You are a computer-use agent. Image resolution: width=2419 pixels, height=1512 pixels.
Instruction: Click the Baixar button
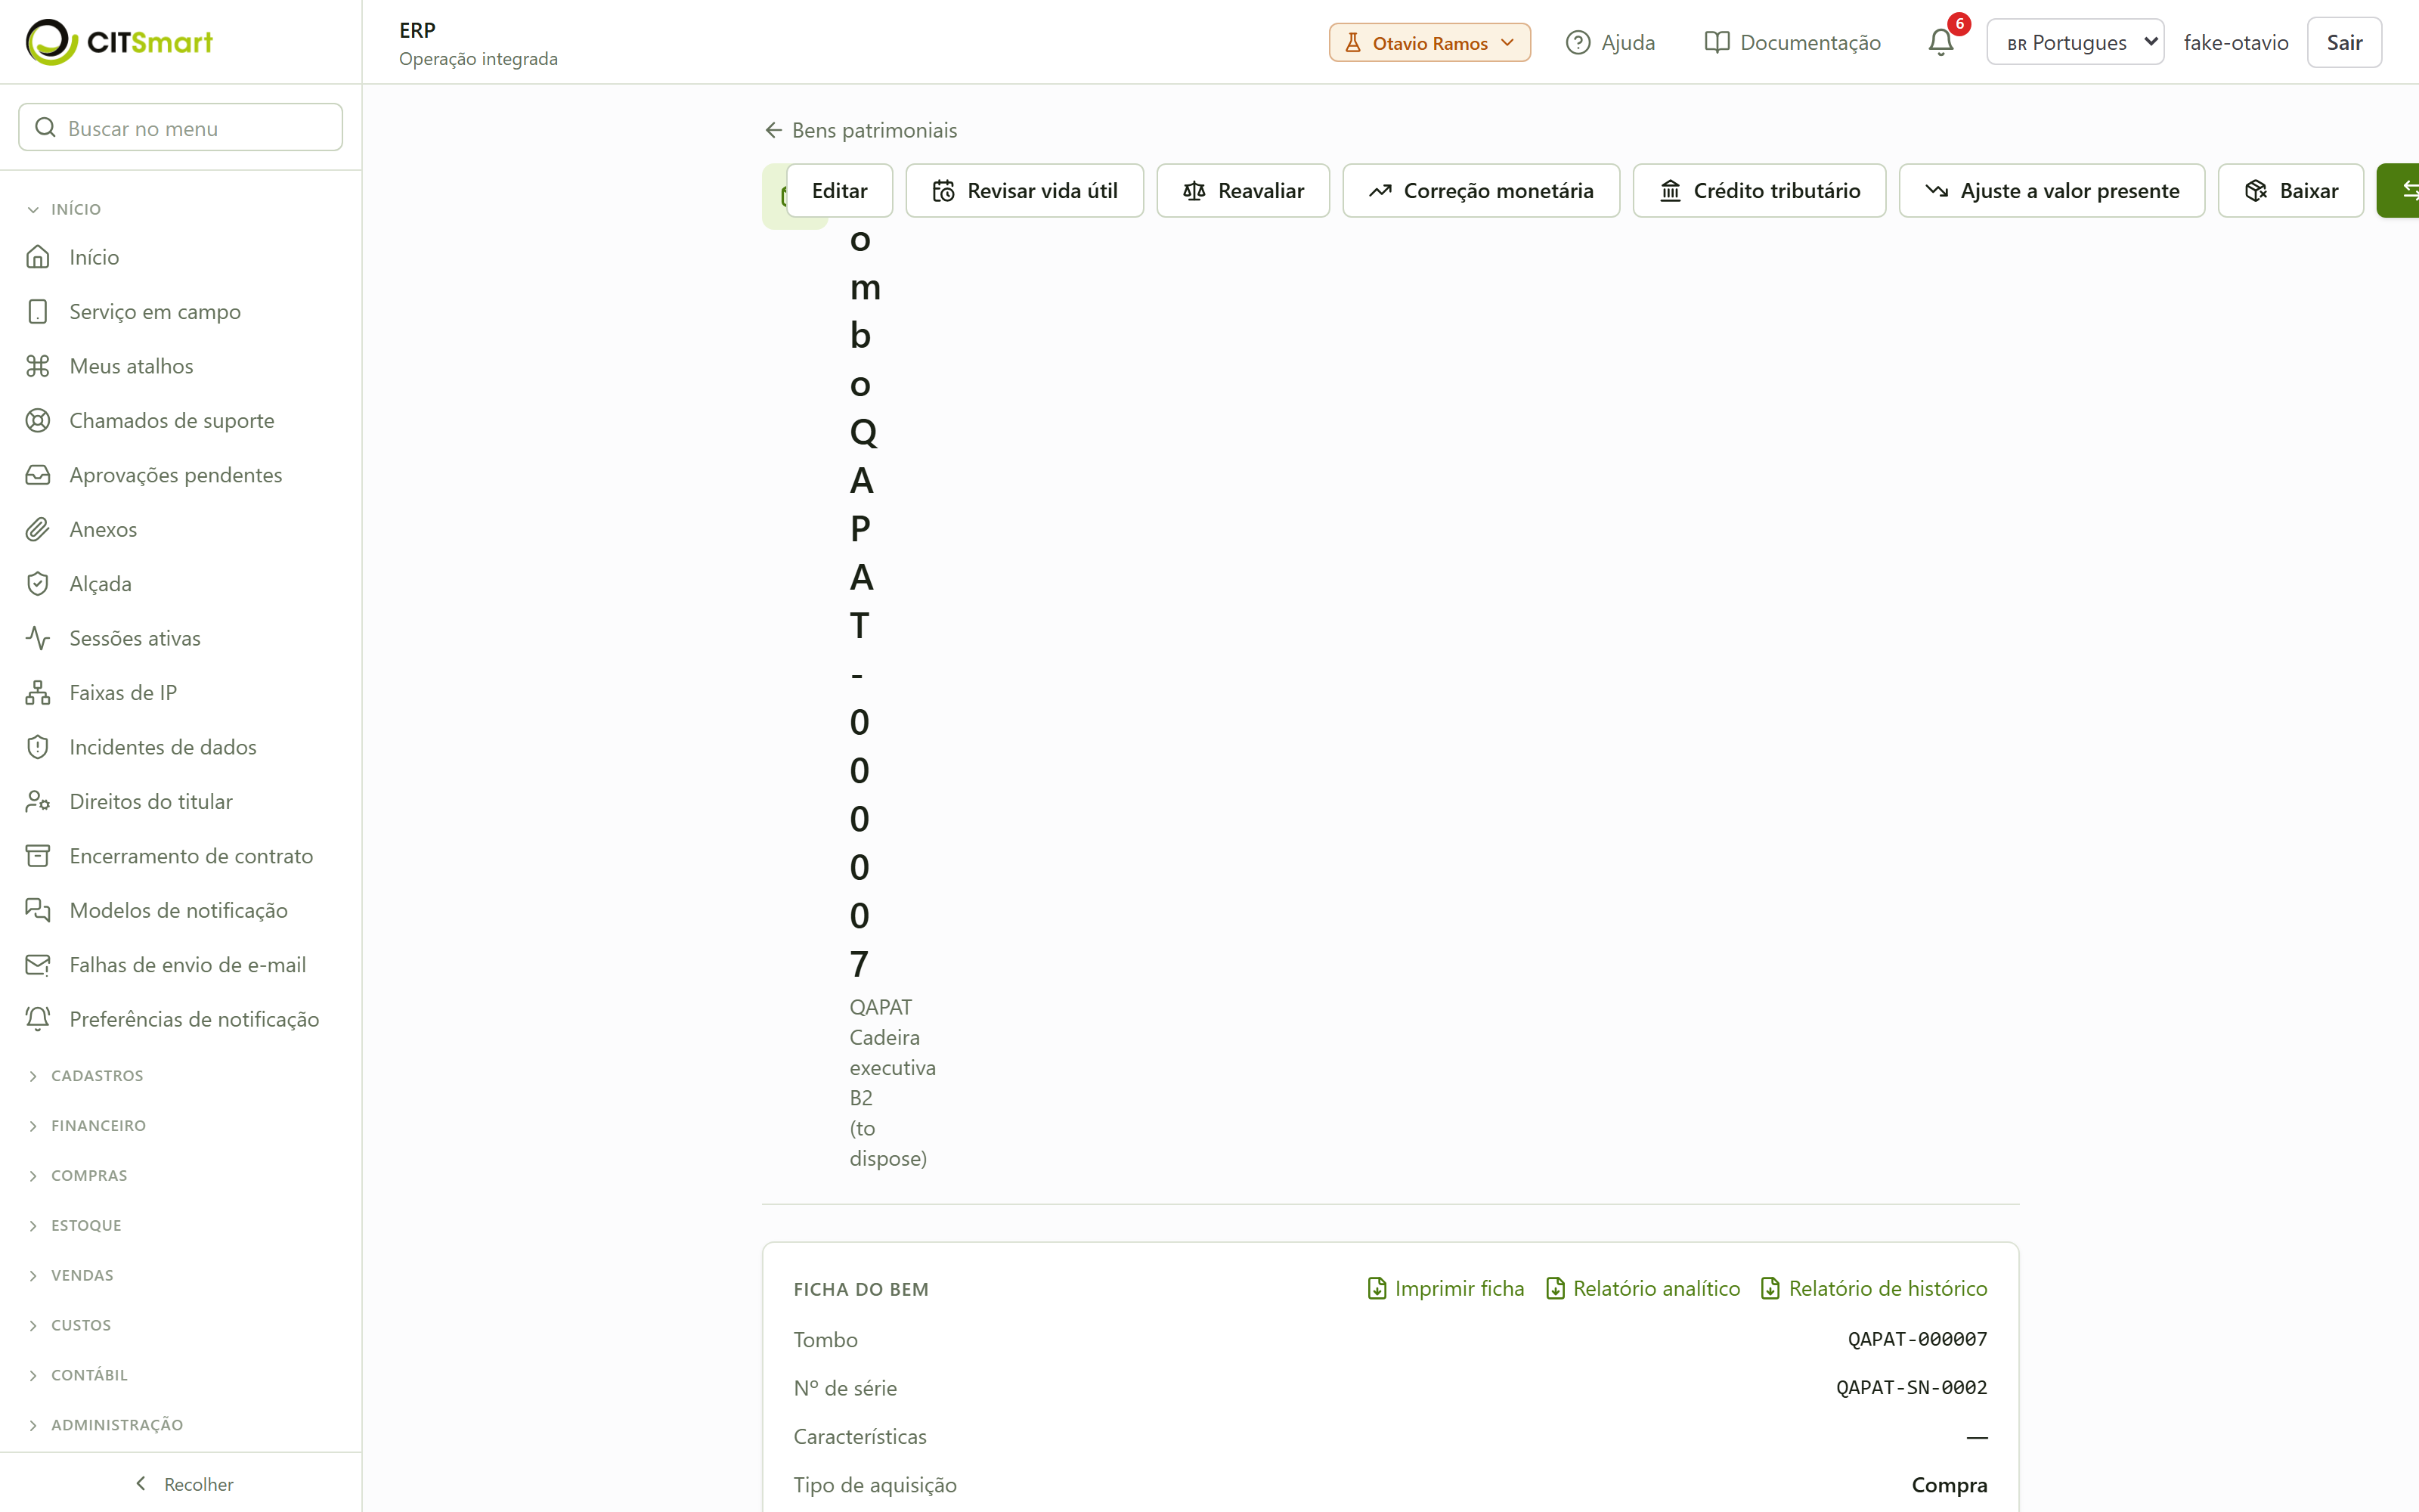[x=2290, y=190]
